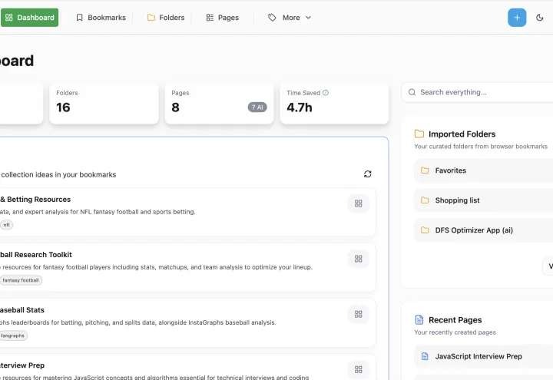
Task: Open the DFS Optimizer App (ai) folder
Action: 483,230
